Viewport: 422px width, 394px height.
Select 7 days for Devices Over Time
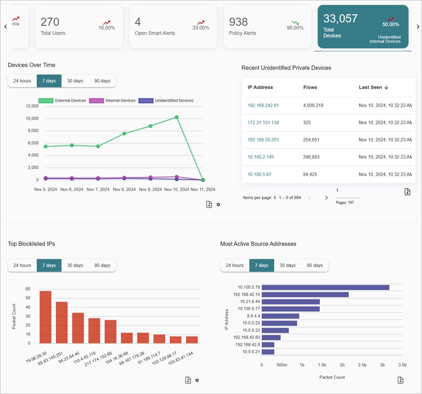[x=49, y=81]
